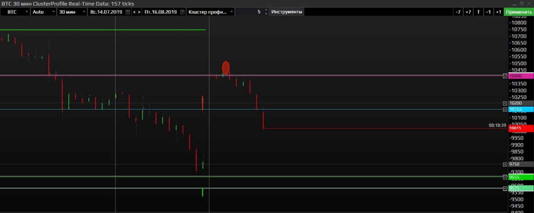Select the gray 9750 price label
This screenshot has height=213, width=534.
521,164
